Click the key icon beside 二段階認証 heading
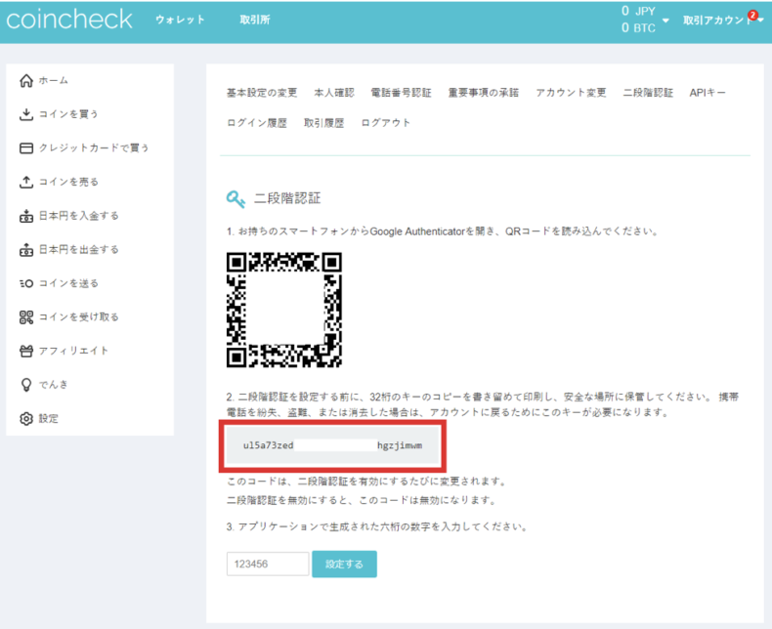The image size is (772, 629). click(236, 199)
